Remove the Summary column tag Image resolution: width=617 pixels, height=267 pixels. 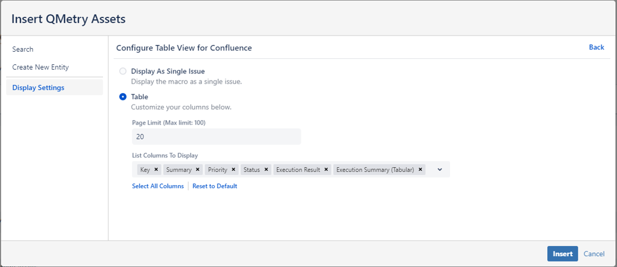pos(198,170)
